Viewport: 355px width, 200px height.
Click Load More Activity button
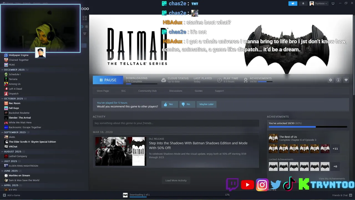176,180
